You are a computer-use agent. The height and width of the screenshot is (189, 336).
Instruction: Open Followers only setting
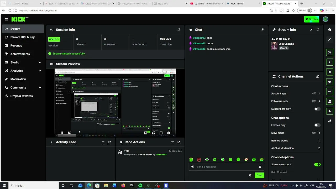click(x=296, y=101)
